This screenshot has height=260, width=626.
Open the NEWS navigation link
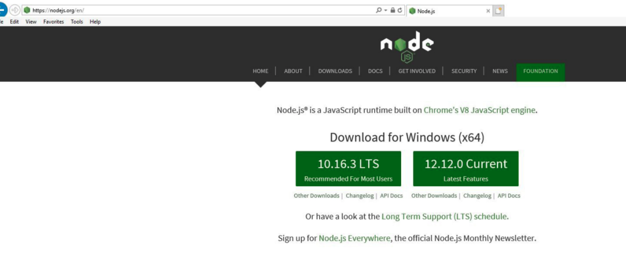(x=500, y=71)
